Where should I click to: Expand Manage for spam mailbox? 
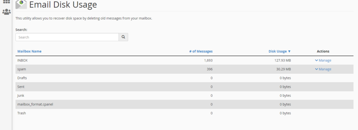point(323,69)
